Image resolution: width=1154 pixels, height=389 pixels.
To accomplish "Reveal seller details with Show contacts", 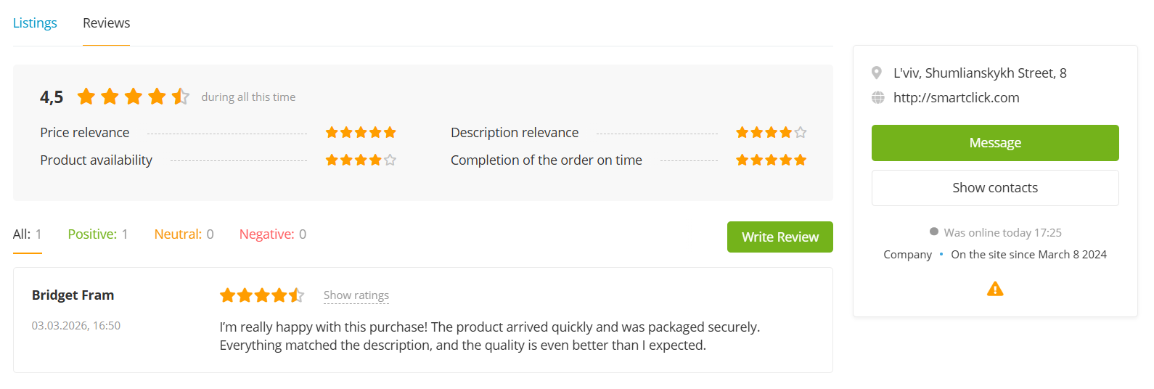I will 995,188.
